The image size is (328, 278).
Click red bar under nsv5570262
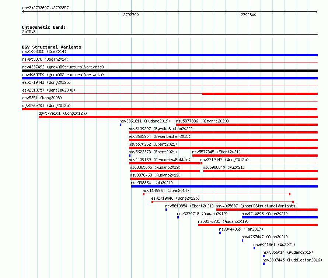223,148
